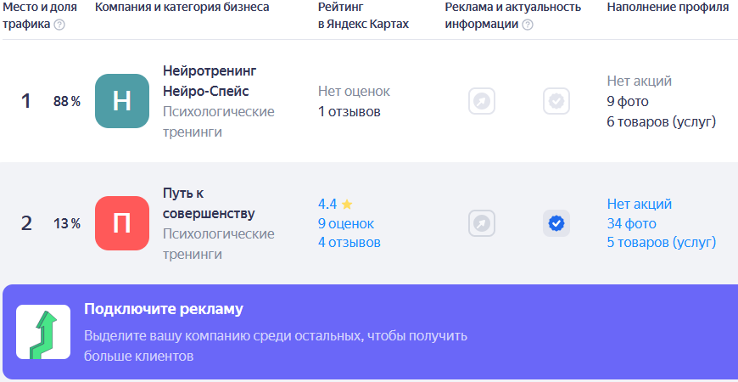This screenshot has height=382, width=738.
Task: Click advertising icon in Нейротренинг row
Action: pyautogui.click(x=482, y=101)
